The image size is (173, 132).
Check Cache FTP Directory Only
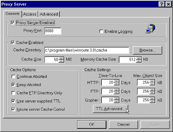click(13, 93)
